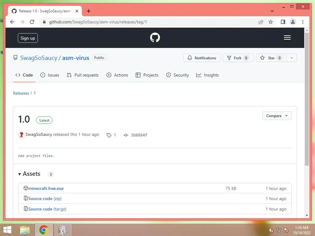
Task: Bookmark this page with star icon
Action: click(x=271, y=22)
